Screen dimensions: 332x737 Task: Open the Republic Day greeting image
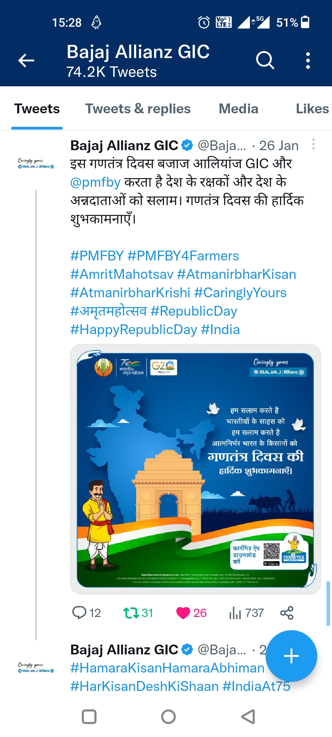(196, 469)
